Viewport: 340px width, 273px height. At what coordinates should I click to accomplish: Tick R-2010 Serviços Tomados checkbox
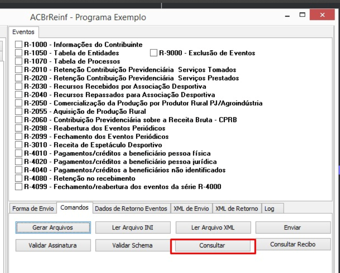(19, 69)
